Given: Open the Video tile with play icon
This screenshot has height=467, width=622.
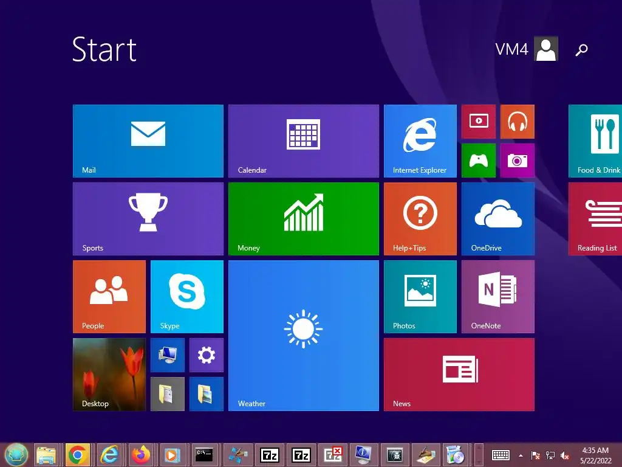Looking at the screenshot, I should (x=479, y=122).
